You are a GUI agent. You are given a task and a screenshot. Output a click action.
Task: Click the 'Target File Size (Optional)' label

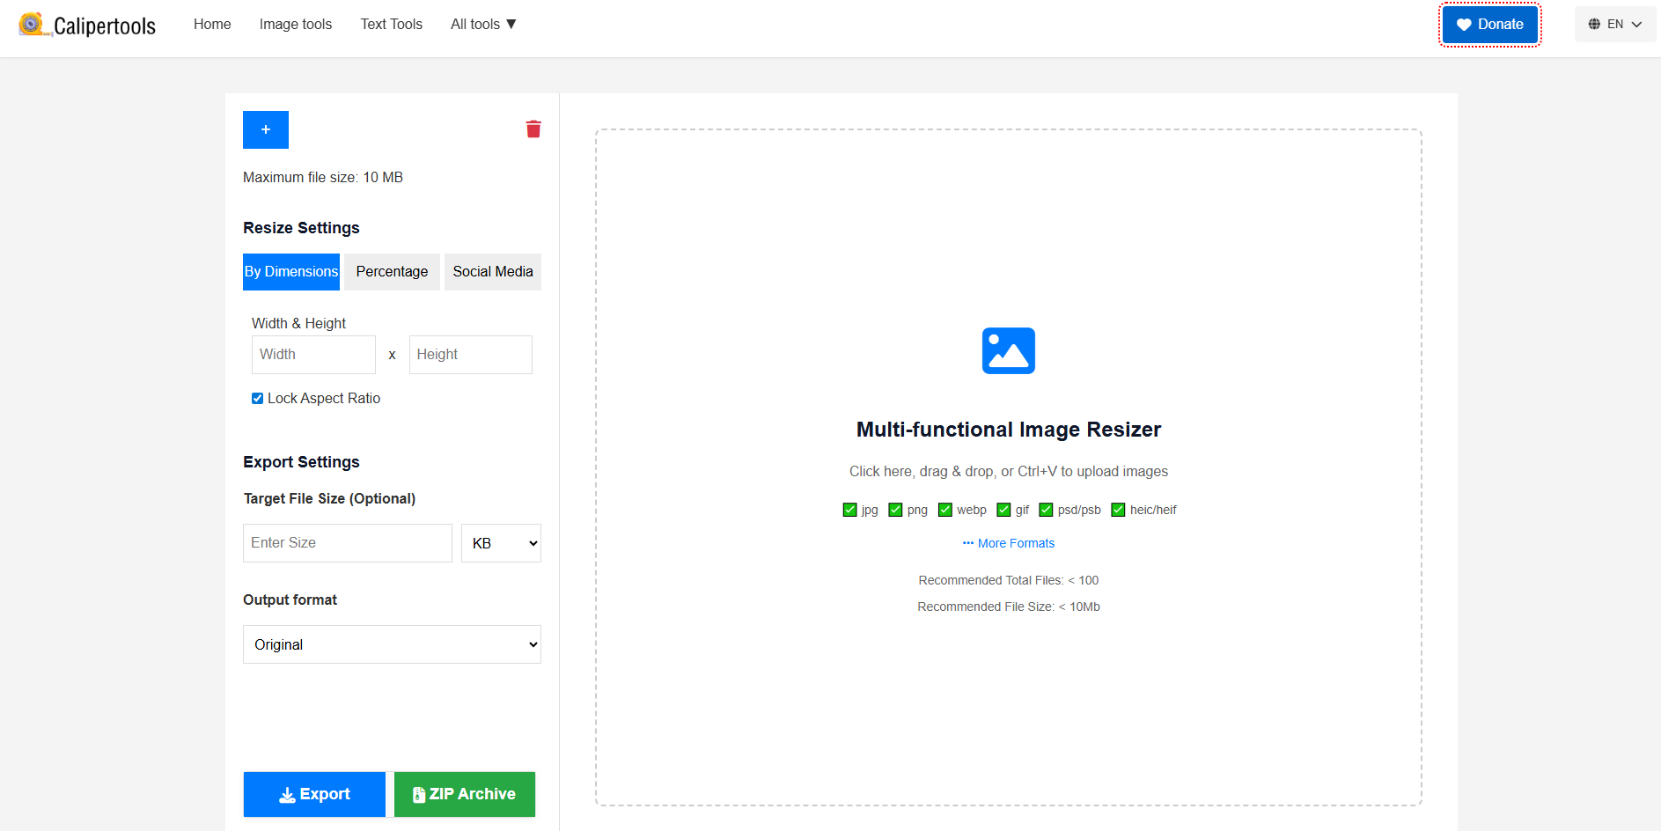tap(329, 499)
